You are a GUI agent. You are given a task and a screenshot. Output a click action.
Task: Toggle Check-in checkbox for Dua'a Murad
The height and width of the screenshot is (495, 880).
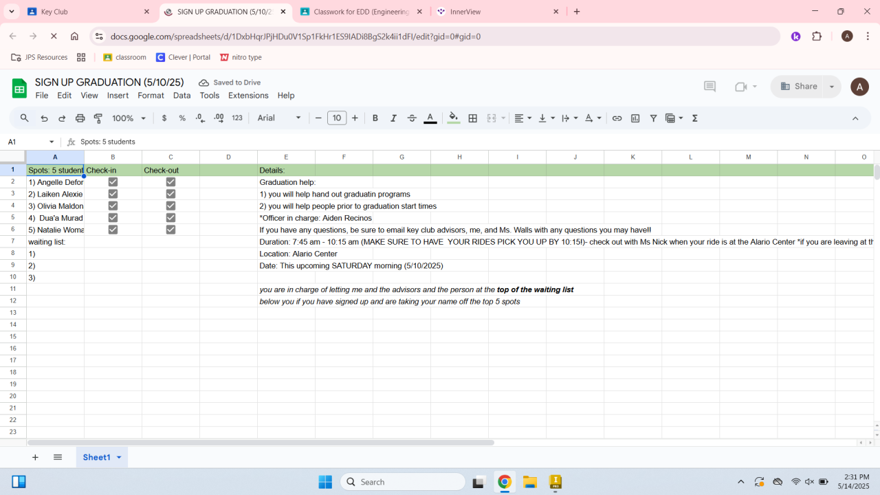113,218
